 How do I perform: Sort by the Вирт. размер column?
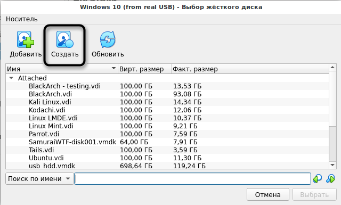[x=144, y=69]
